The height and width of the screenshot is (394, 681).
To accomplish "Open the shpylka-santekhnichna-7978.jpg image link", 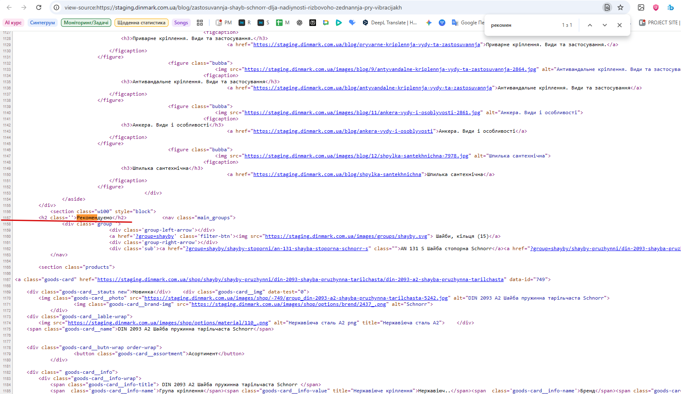I will (x=356, y=156).
